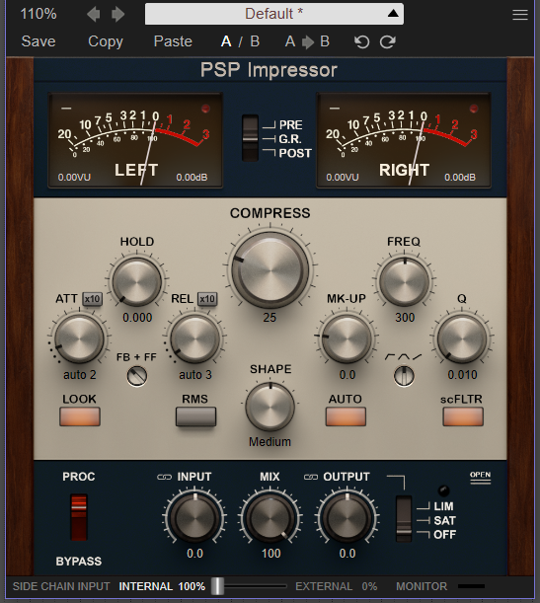Click the REL release knob
The width and height of the screenshot is (540, 603).
point(195,339)
